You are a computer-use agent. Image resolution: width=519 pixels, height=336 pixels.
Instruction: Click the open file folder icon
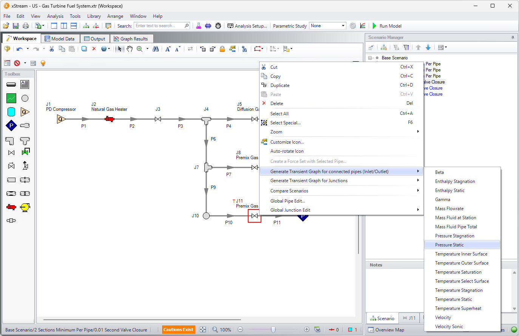(x=6, y=26)
